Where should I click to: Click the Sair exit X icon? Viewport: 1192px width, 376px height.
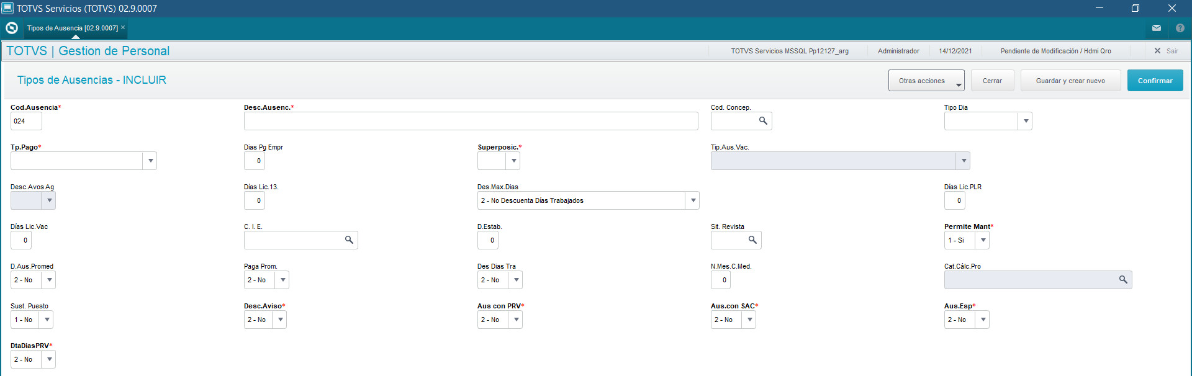[1157, 51]
